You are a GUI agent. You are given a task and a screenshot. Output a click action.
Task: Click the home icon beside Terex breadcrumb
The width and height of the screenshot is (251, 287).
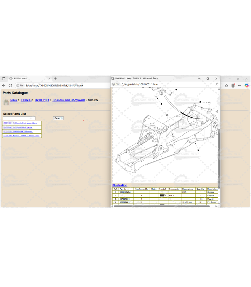coord(6,102)
